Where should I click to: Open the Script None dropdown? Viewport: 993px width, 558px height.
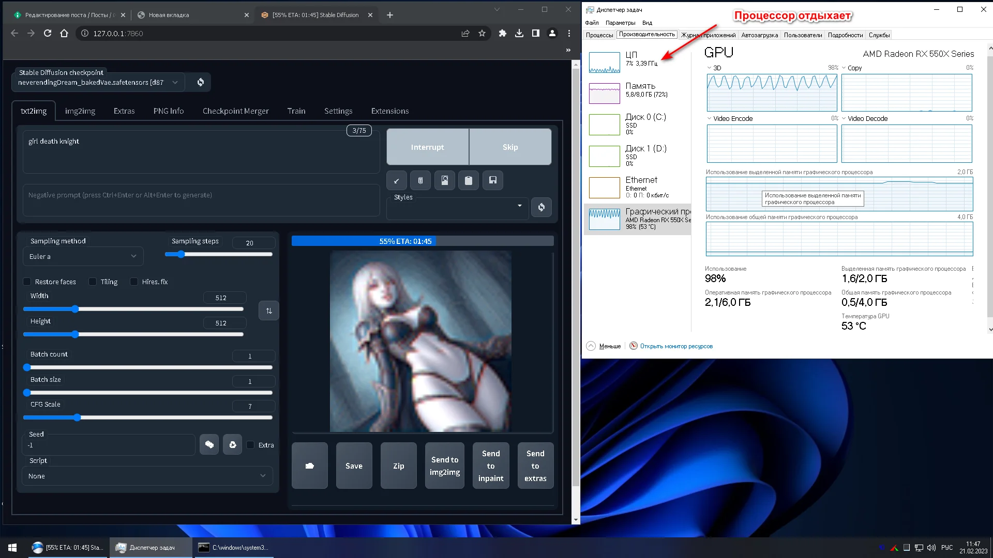(x=147, y=476)
